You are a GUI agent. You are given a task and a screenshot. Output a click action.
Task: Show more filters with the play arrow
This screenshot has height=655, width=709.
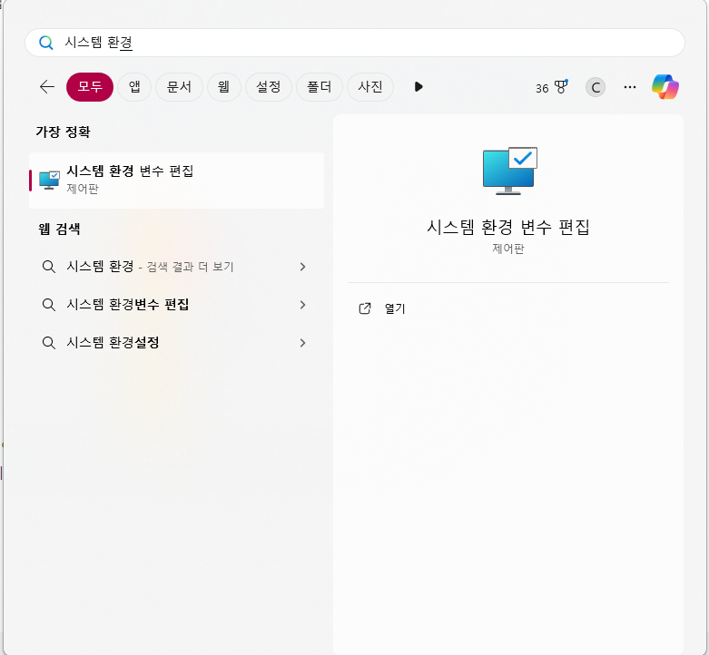[x=419, y=87]
